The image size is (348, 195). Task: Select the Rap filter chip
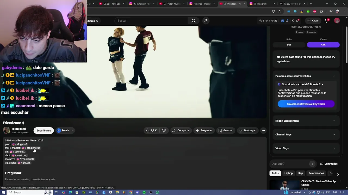[x=300, y=173]
